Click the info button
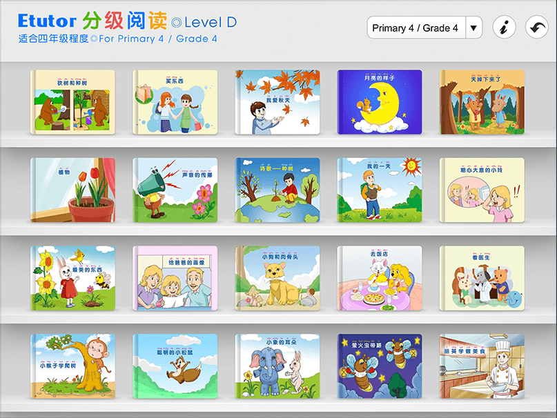This screenshot has width=557, height=418. [x=504, y=27]
